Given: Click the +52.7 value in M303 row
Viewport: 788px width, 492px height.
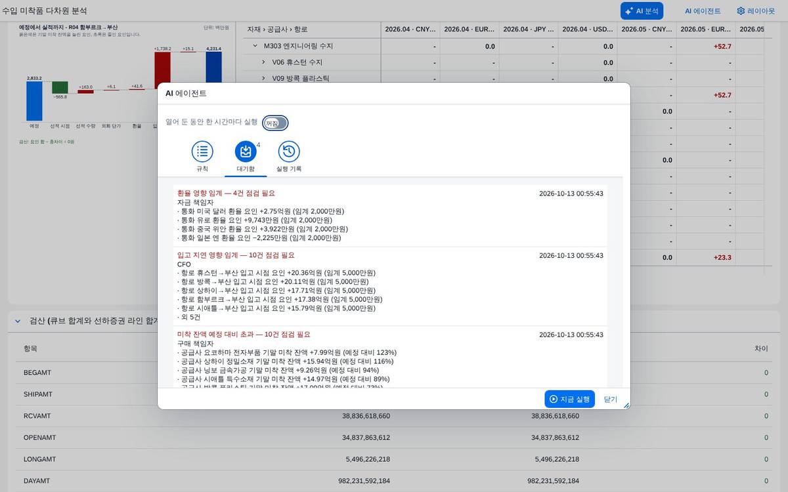Looking at the screenshot, I should (x=722, y=46).
